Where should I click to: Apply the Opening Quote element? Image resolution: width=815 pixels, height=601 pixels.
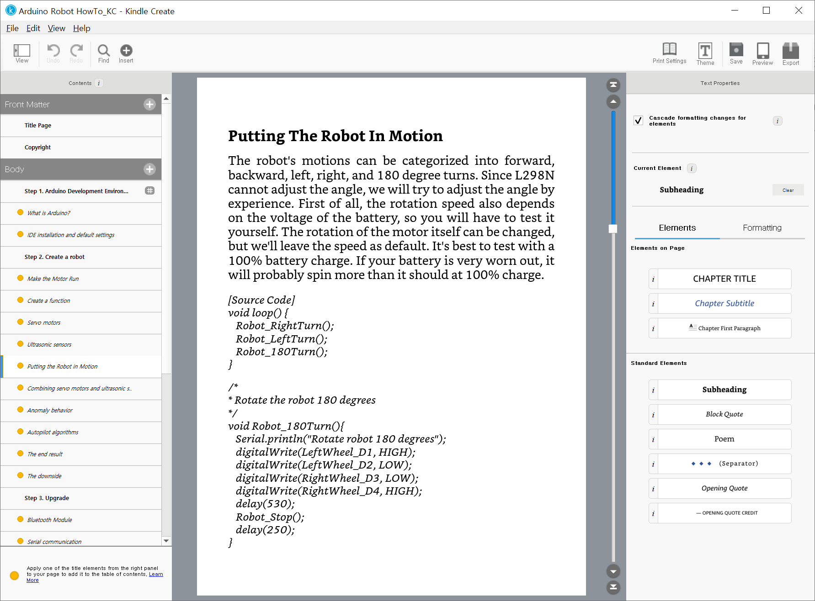click(724, 489)
